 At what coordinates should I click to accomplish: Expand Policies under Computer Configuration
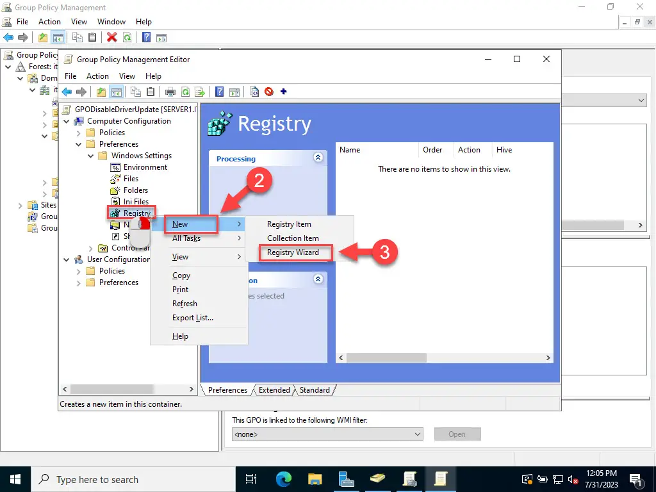pos(79,133)
